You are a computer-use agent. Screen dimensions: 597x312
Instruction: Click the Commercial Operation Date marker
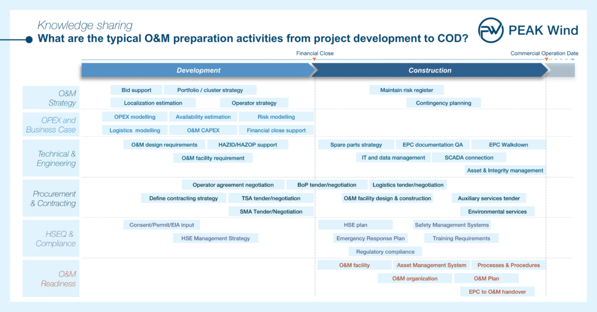(x=546, y=59)
